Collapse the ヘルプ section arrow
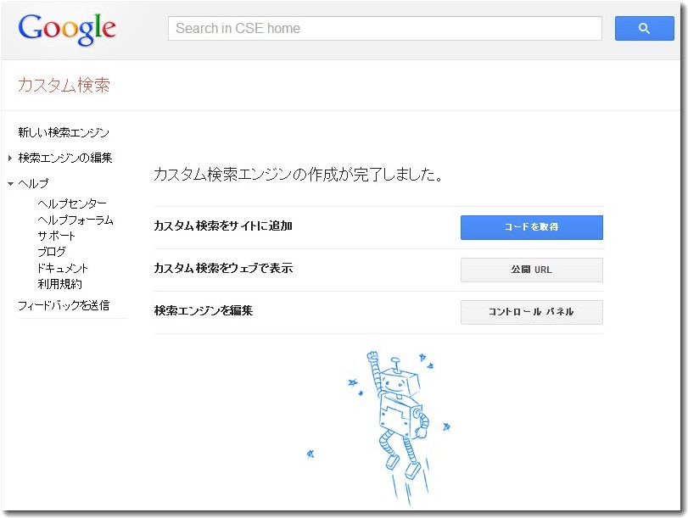 tap(10, 184)
